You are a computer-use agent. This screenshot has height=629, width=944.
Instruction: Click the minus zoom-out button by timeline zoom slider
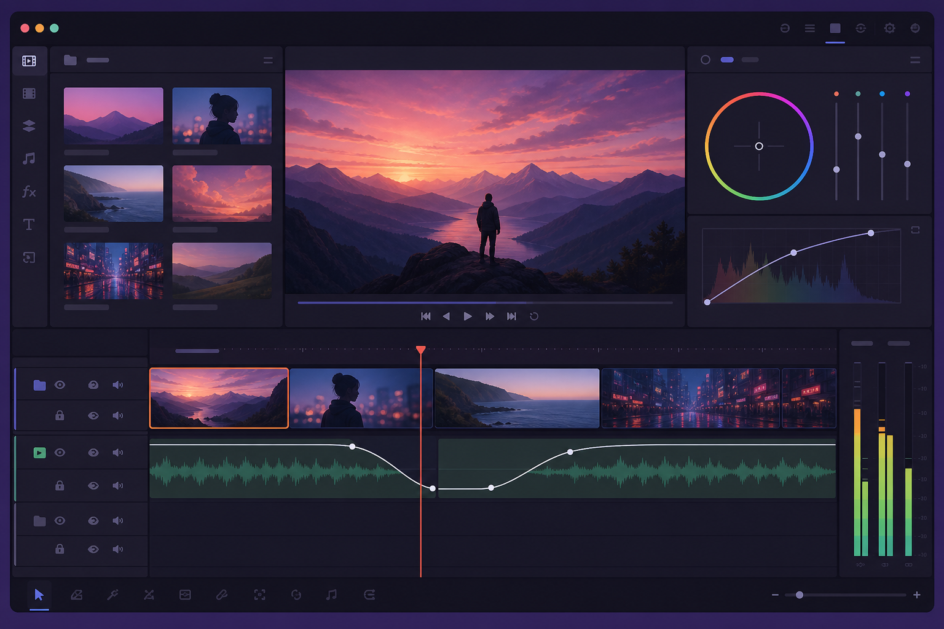click(775, 595)
